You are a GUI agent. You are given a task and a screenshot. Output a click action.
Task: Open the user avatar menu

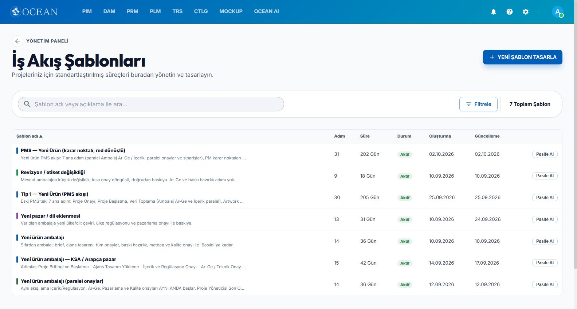pos(558,12)
